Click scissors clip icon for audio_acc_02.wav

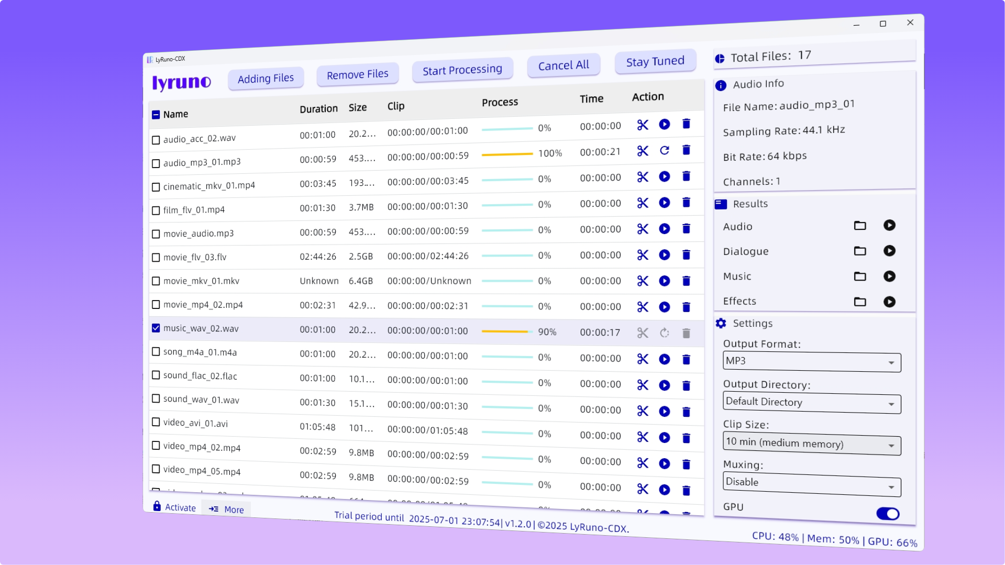point(643,125)
